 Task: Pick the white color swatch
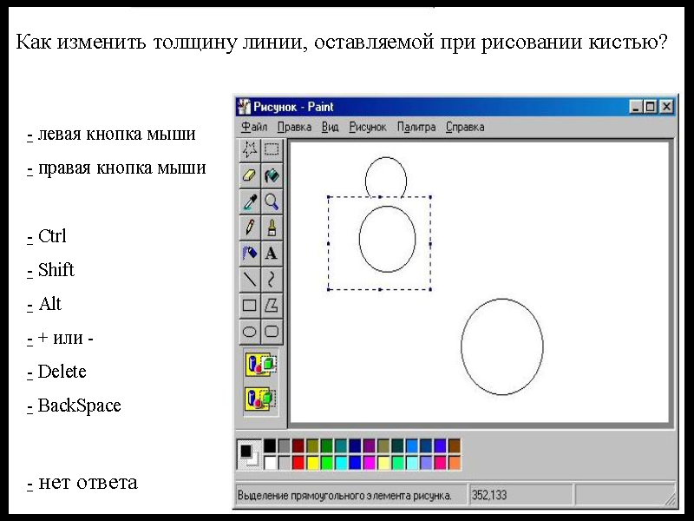(270, 463)
